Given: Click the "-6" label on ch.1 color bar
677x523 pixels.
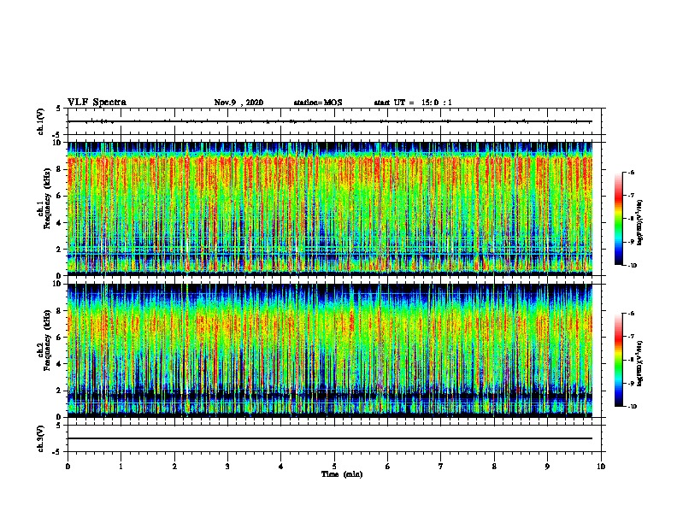Looking at the screenshot, I should [631, 173].
